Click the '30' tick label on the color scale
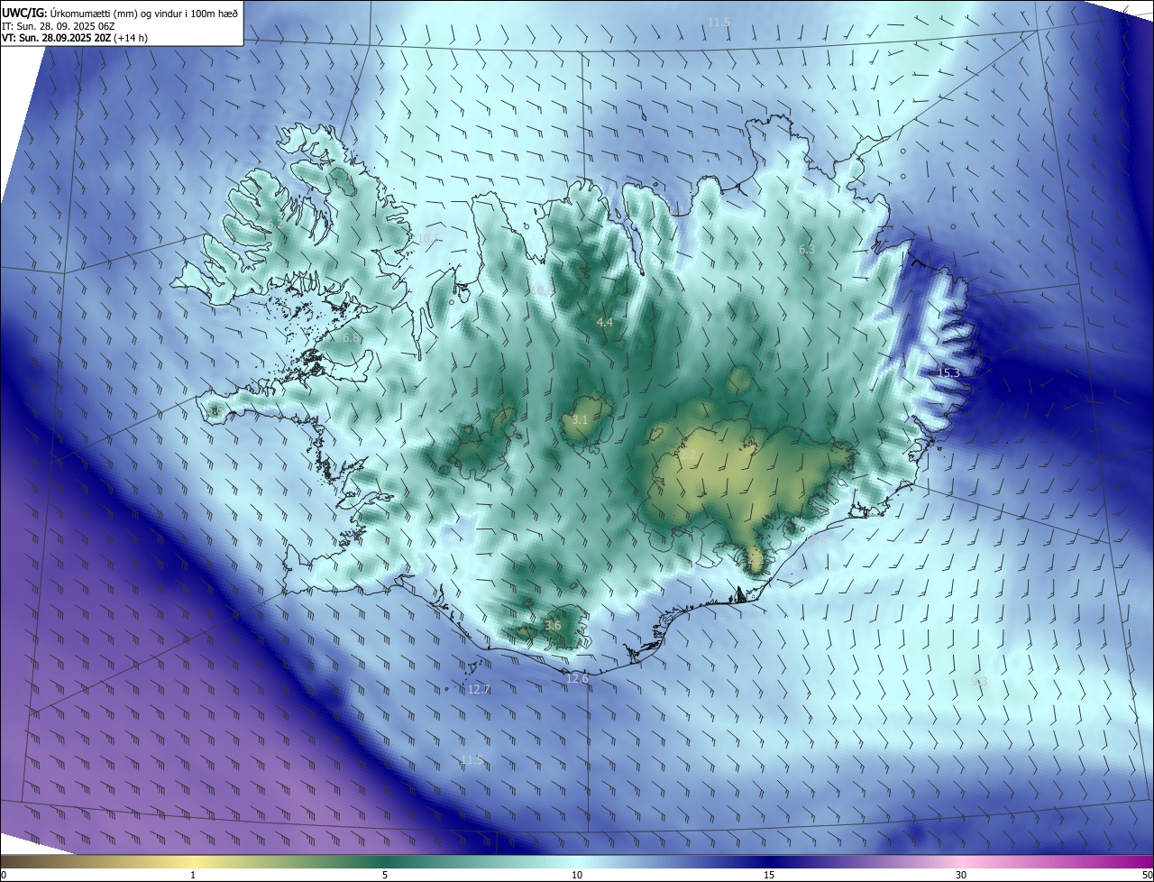This screenshot has height=882, width=1154. pyautogui.click(x=961, y=875)
